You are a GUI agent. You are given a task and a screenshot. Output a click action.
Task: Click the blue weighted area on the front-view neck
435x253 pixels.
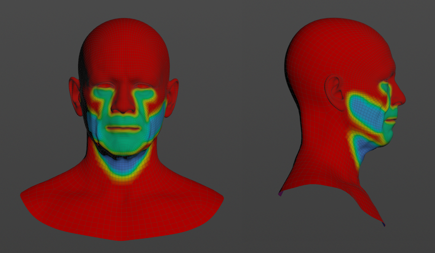click(x=122, y=165)
